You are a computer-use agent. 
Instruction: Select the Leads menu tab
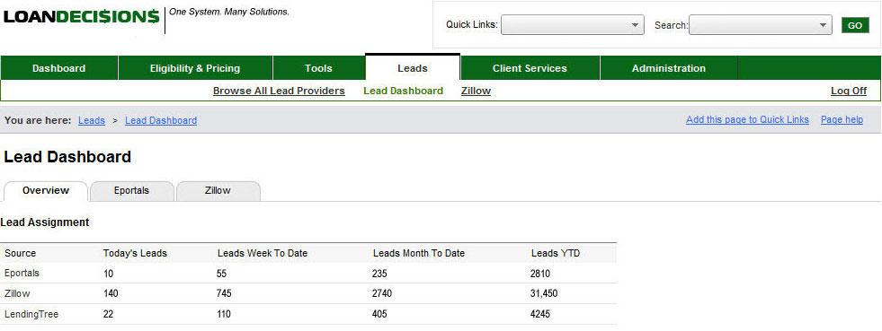click(413, 68)
